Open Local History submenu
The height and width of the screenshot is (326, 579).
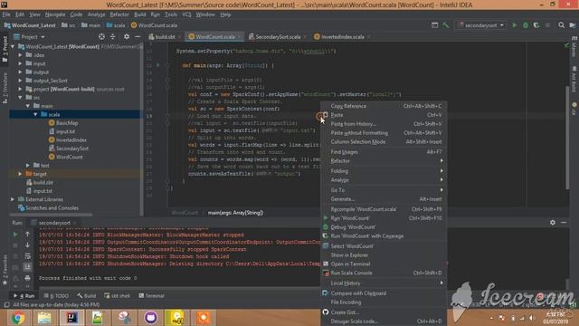pos(384,283)
